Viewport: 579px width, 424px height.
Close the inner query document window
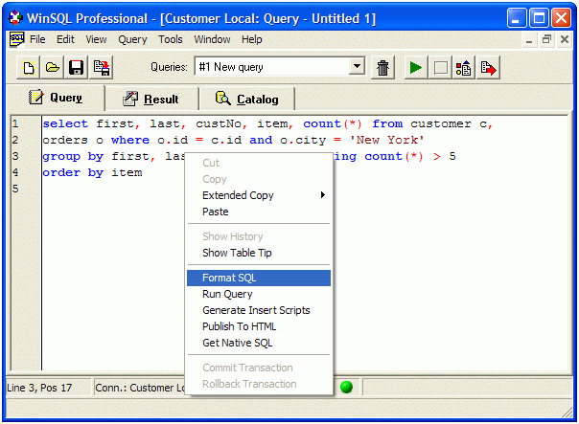(565, 39)
